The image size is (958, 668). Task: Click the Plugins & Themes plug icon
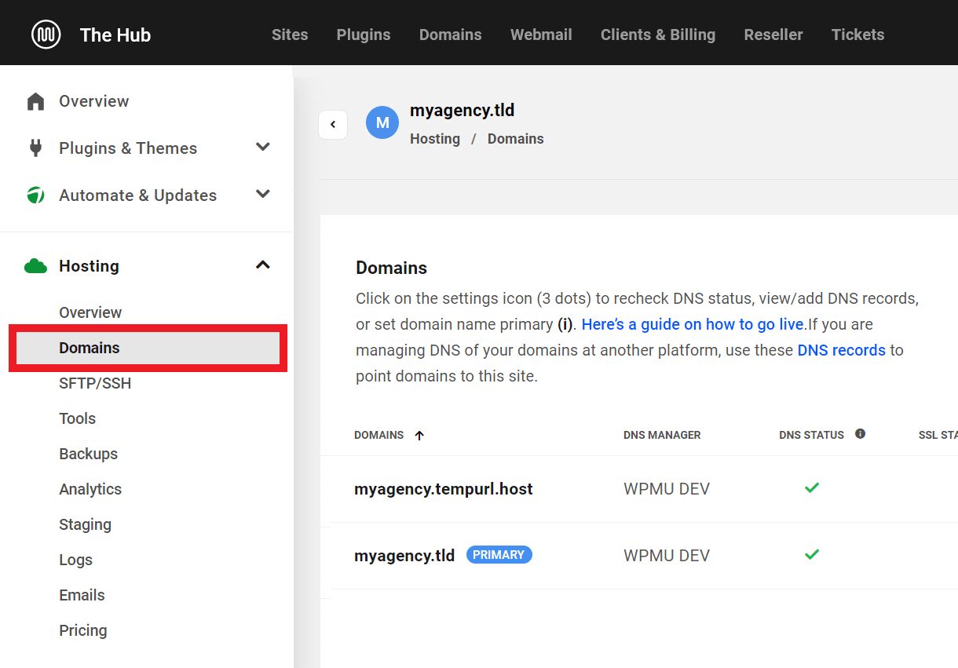click(35, 148)
